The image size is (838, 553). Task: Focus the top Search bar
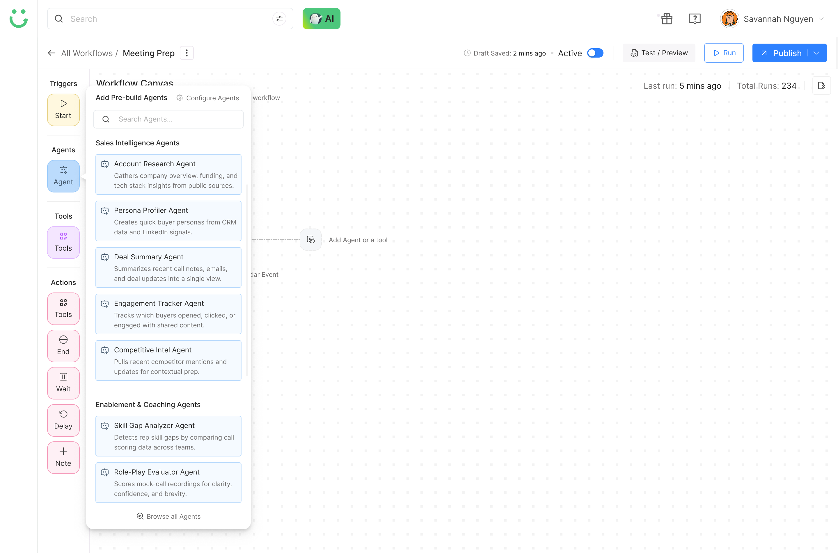170,19
